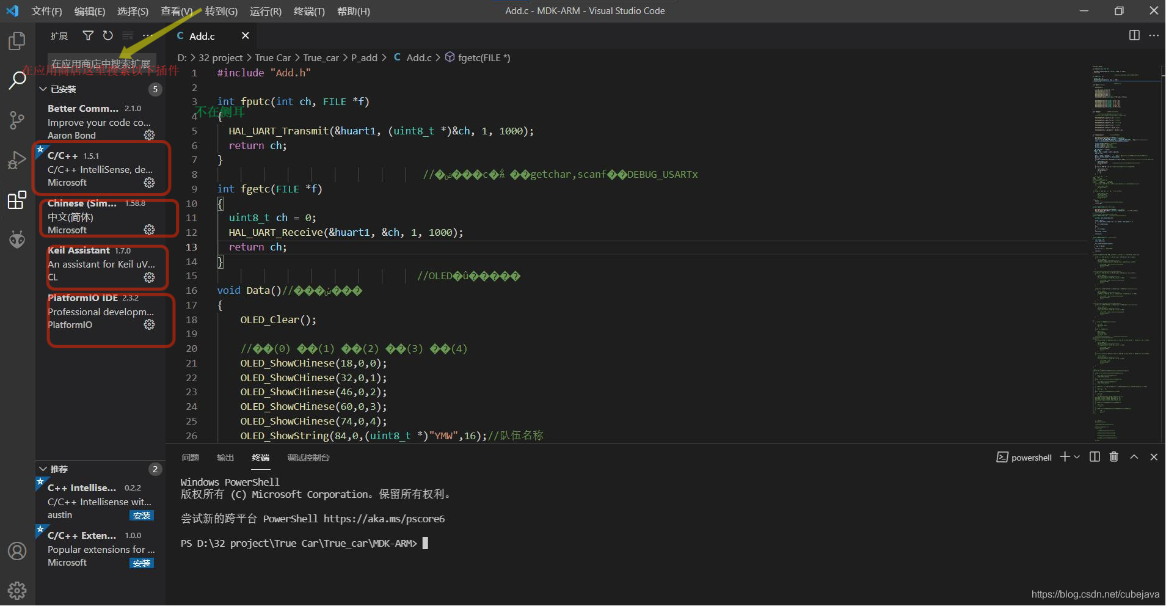Click the line number 18 gutter
The image size is (1166, 606).
point(192,319)
